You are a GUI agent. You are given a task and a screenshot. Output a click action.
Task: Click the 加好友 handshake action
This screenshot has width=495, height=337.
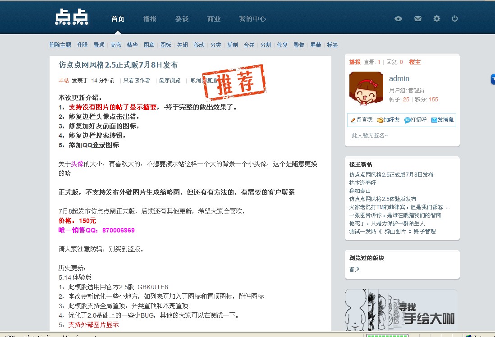click(x=389, y=120)
